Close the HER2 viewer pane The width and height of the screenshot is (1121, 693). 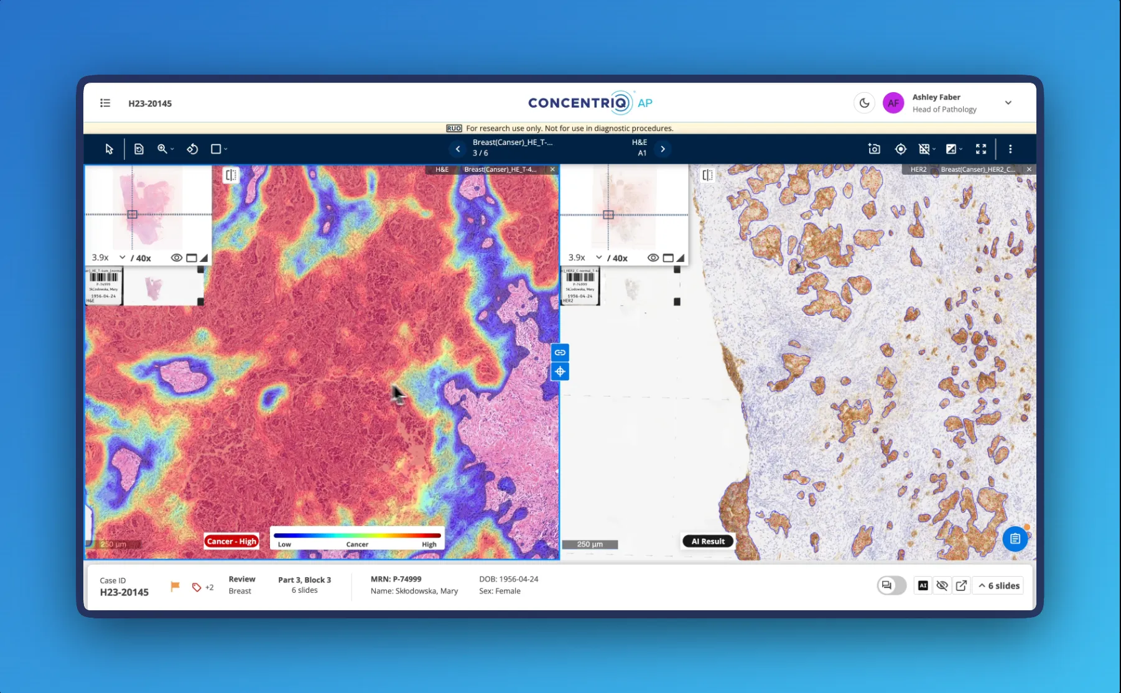[x=1029, y=169]
